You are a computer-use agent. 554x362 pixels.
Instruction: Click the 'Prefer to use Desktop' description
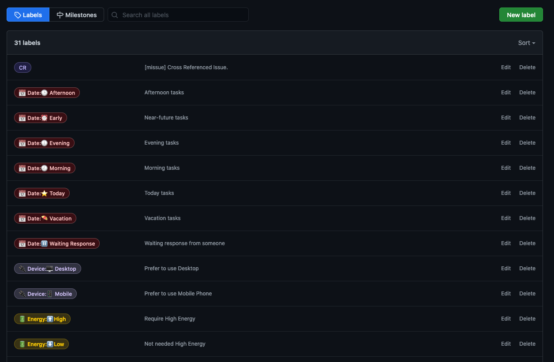(172, 269)
